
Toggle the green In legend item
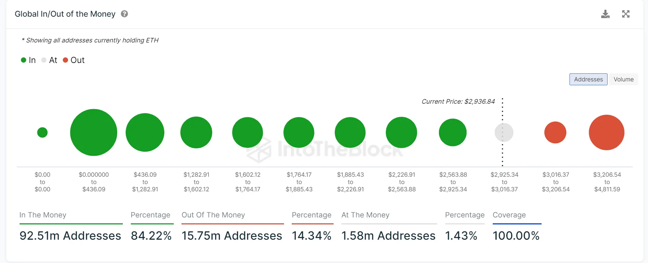pyautogui.click(x=28, y=60)
